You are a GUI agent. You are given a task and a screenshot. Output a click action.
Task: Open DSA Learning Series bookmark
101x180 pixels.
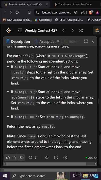[17, 20]
